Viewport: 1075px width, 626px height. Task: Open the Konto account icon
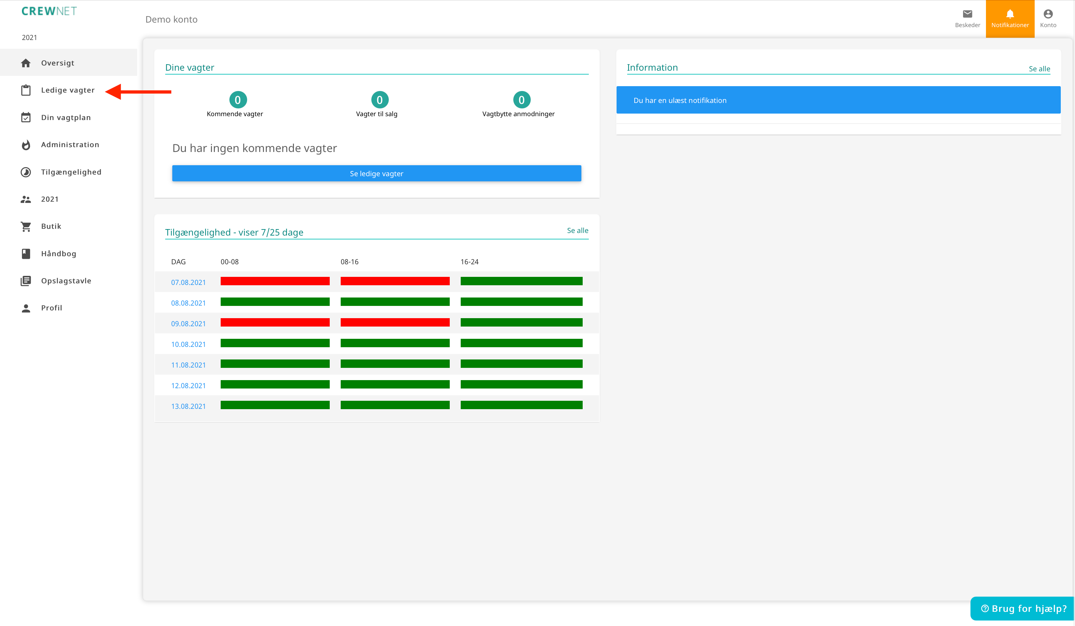(x=1048, y=14)
